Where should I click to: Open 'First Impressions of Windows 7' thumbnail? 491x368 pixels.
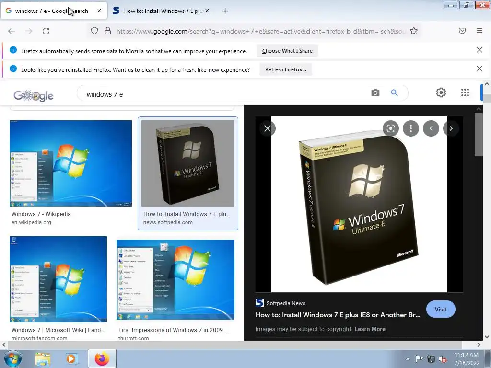pyautogui.click(x=175, y=279)
